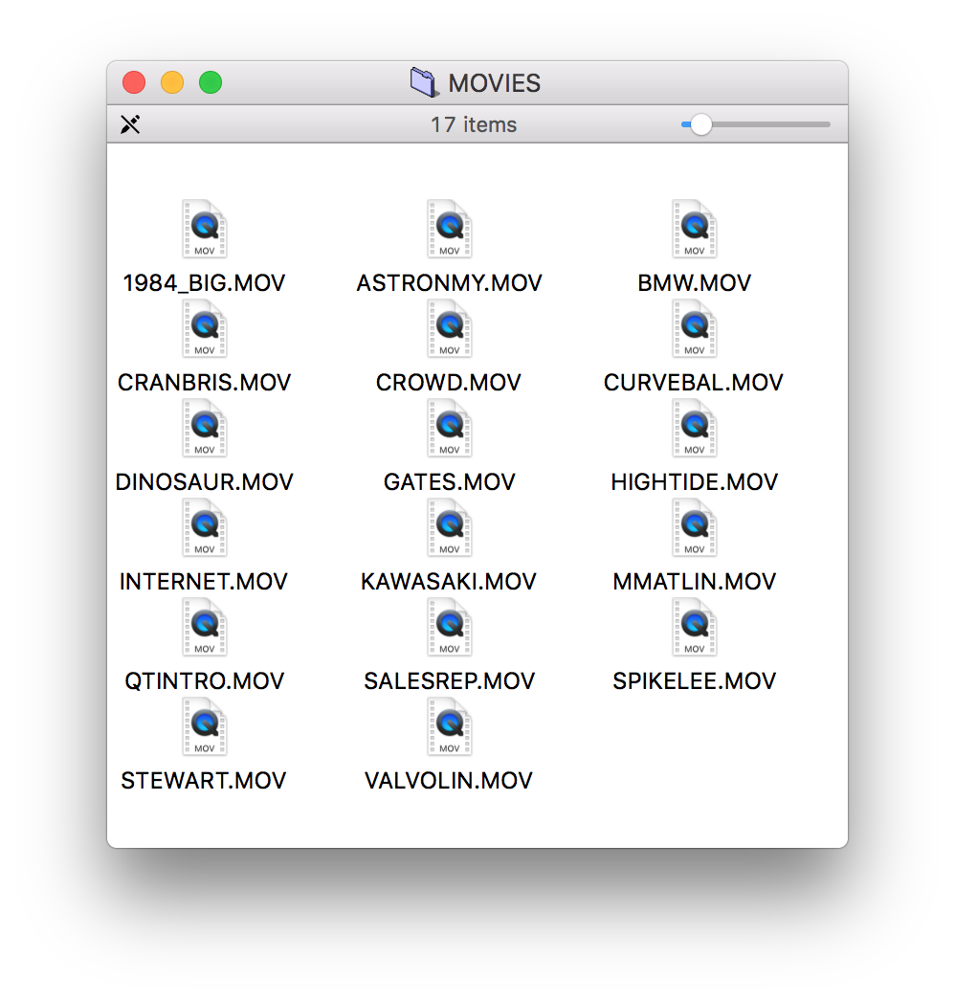Viewport: 955px width, 1001px height.
Task: Choose the MMATLIN.MOV movie icon
Action: click(x=695, y=528)
